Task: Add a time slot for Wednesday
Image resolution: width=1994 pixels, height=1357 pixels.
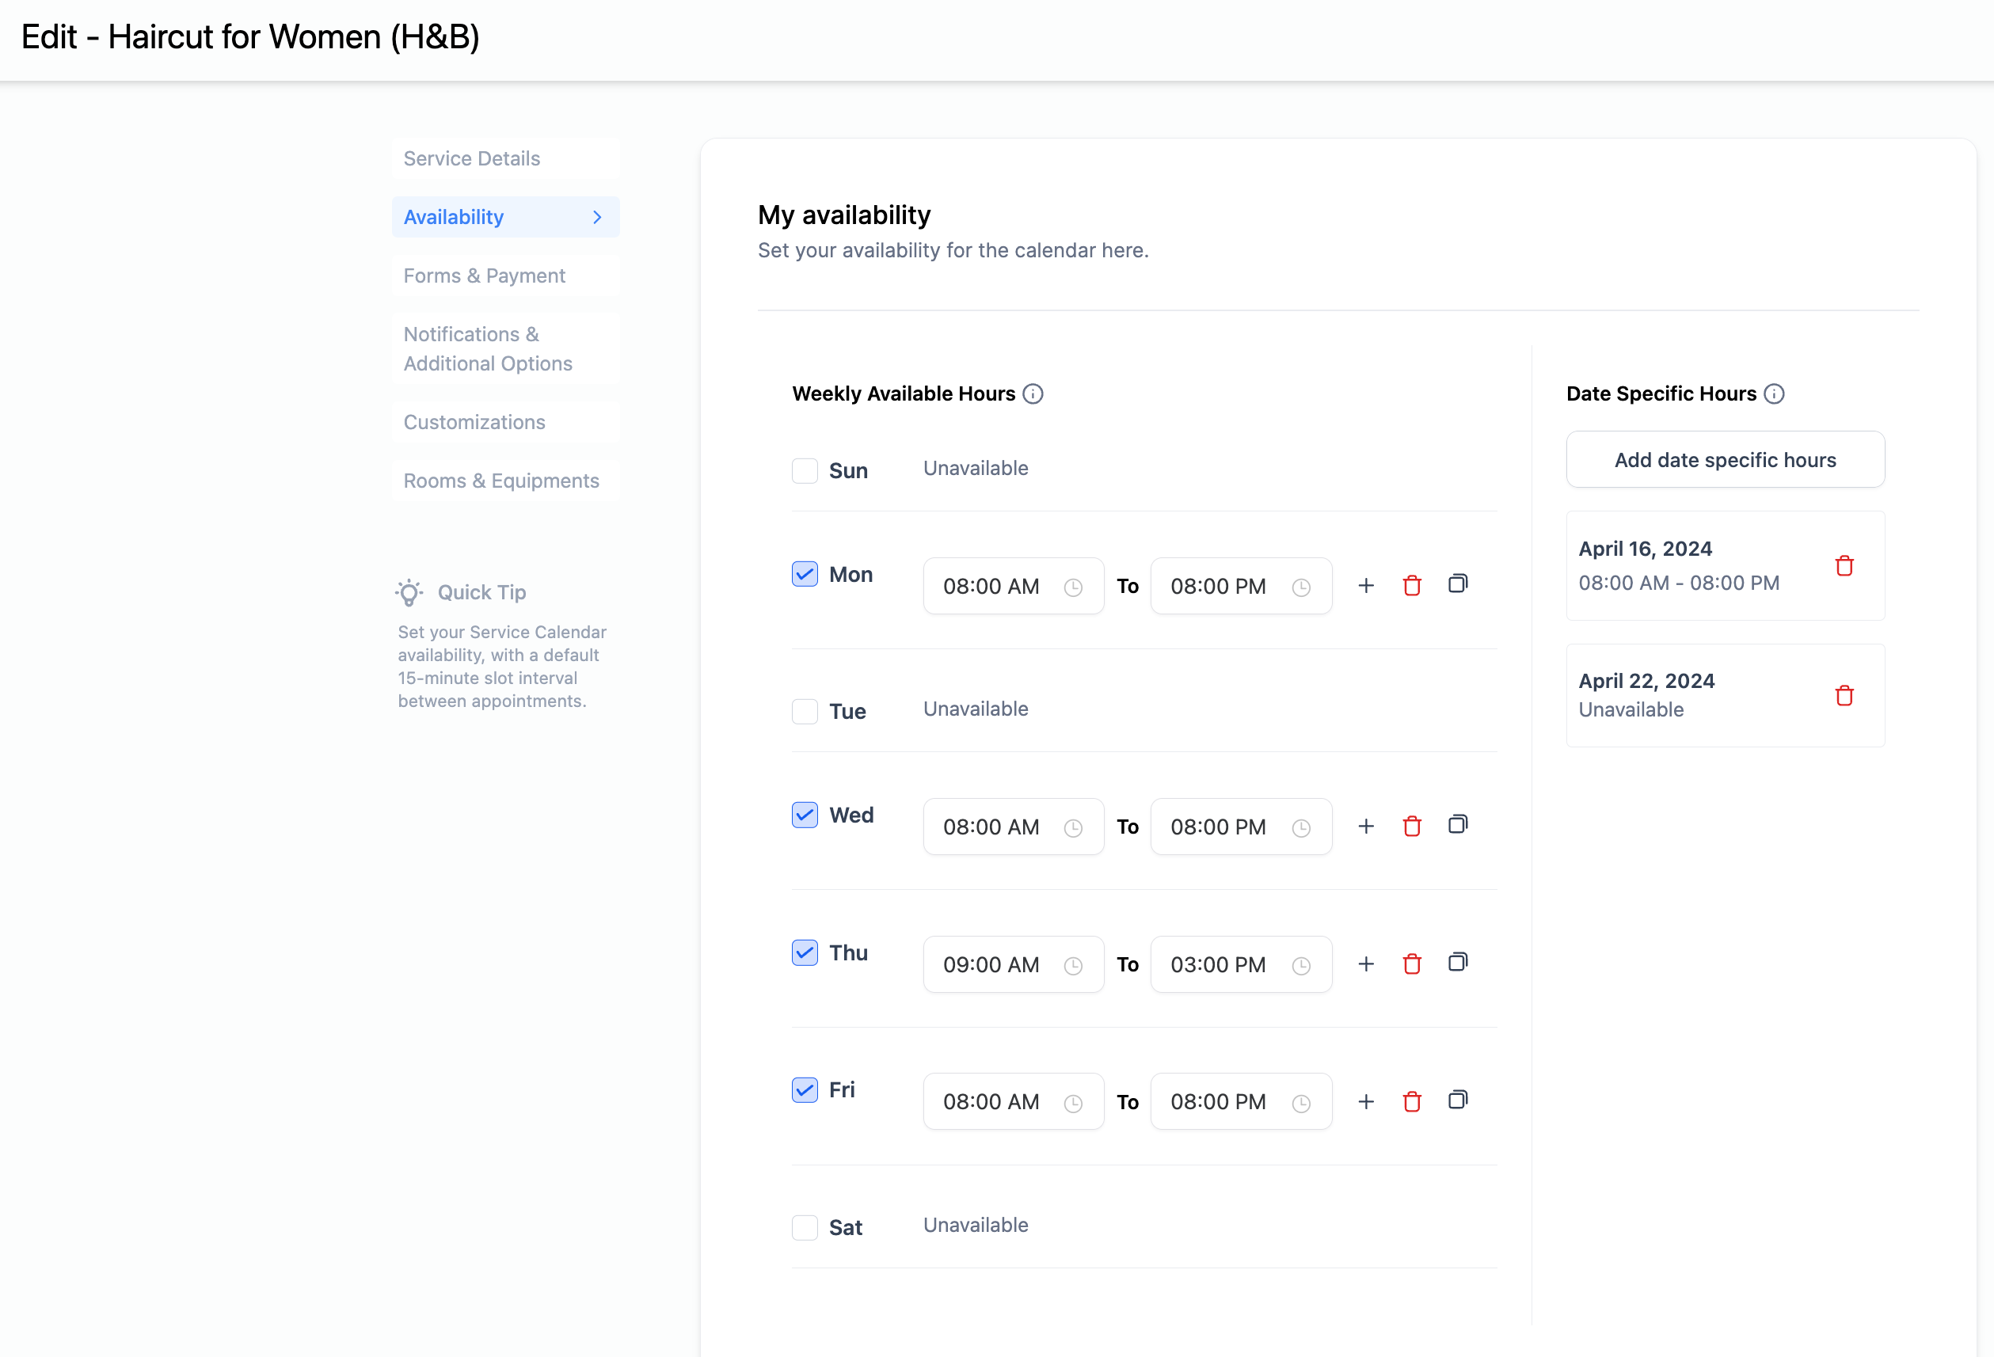Action: pos(1366,826)
